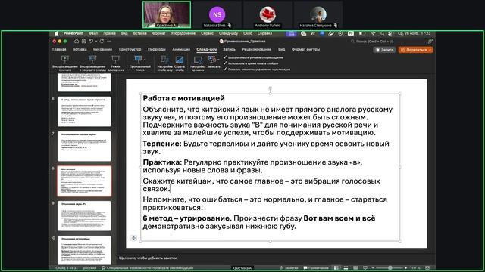Select slide 6 thumbnail
The height and width of the screenshot is (272, 485).
(84, 111)
